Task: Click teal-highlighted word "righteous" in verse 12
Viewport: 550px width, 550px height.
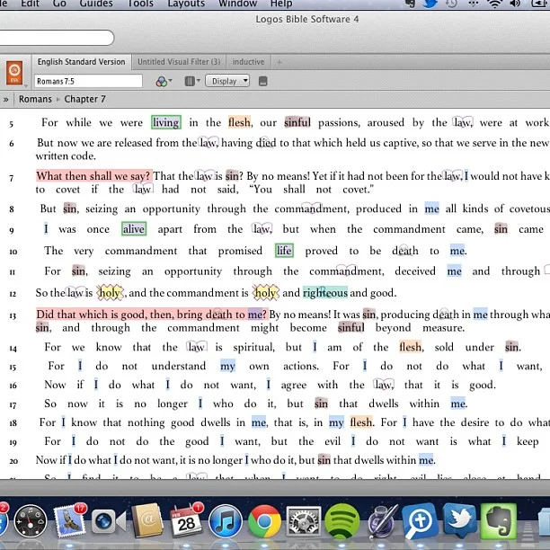Action: coord(325,293)
